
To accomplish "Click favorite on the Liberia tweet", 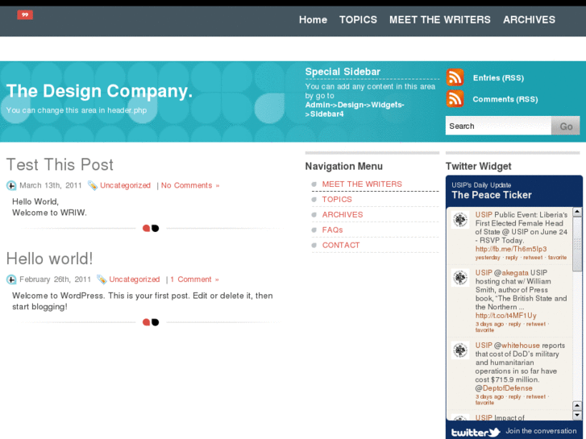I will point(557,258).
